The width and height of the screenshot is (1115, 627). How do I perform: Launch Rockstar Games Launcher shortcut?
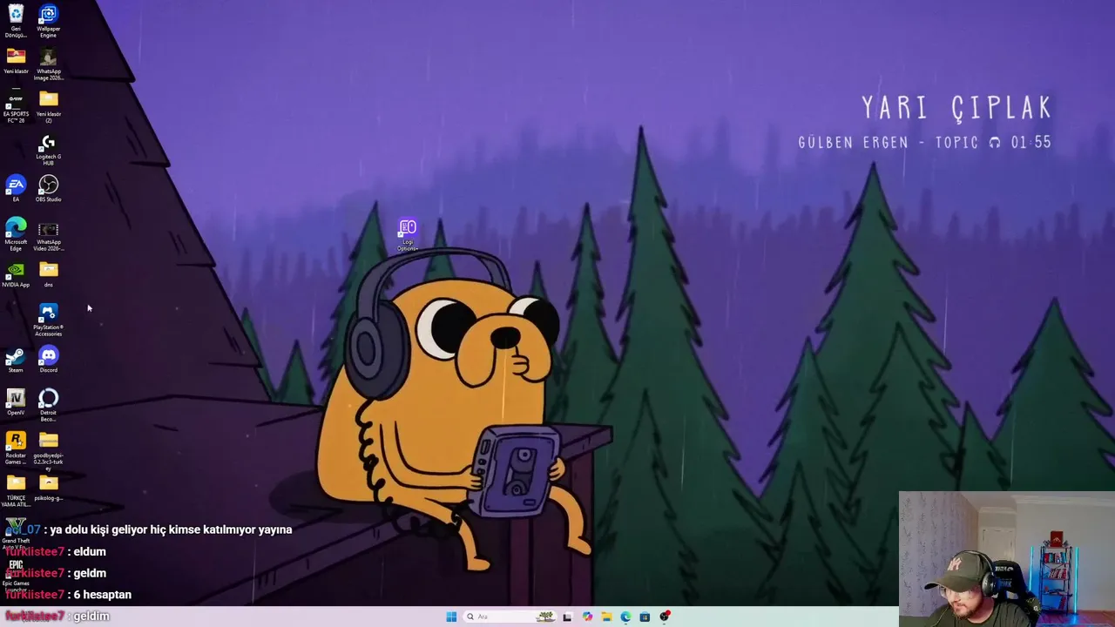click(16, 448)
